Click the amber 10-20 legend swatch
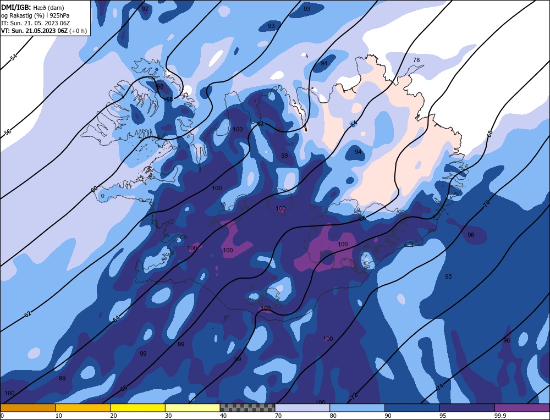 83,408
